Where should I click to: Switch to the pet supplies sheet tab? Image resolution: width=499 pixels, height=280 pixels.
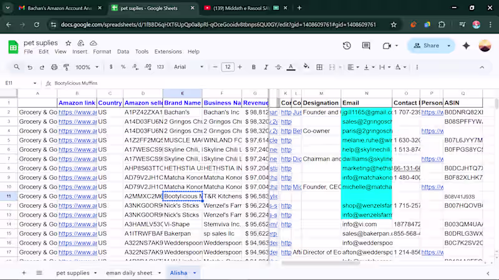73,273
